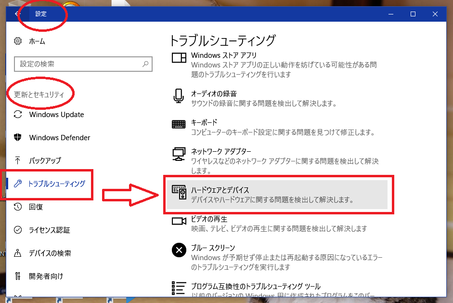Select 回復 in the sidebar
This screenshot has height=303, width=453.
(36, 207)
